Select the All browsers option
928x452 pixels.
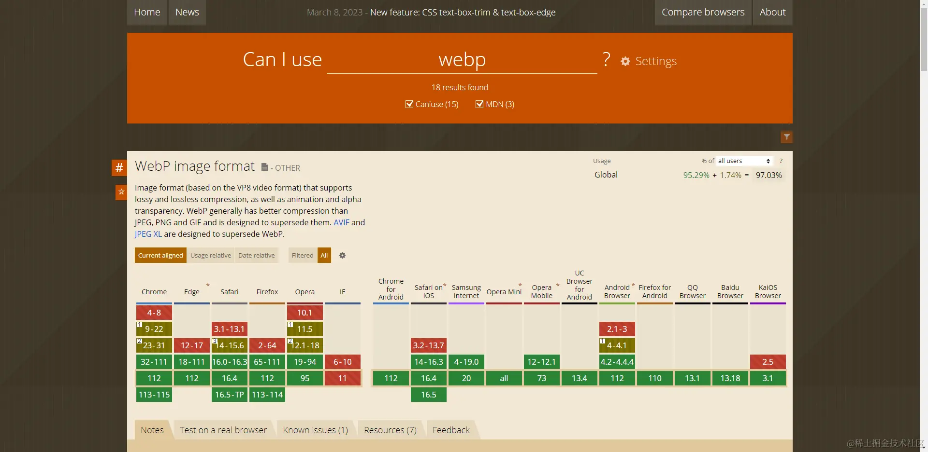tap(324, 255)
